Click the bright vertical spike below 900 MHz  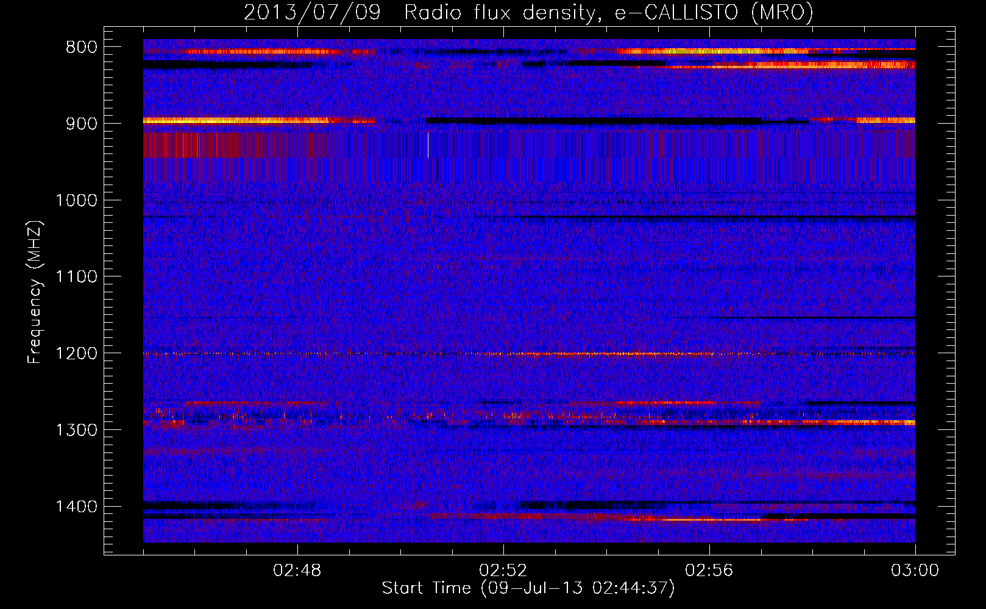428,145
